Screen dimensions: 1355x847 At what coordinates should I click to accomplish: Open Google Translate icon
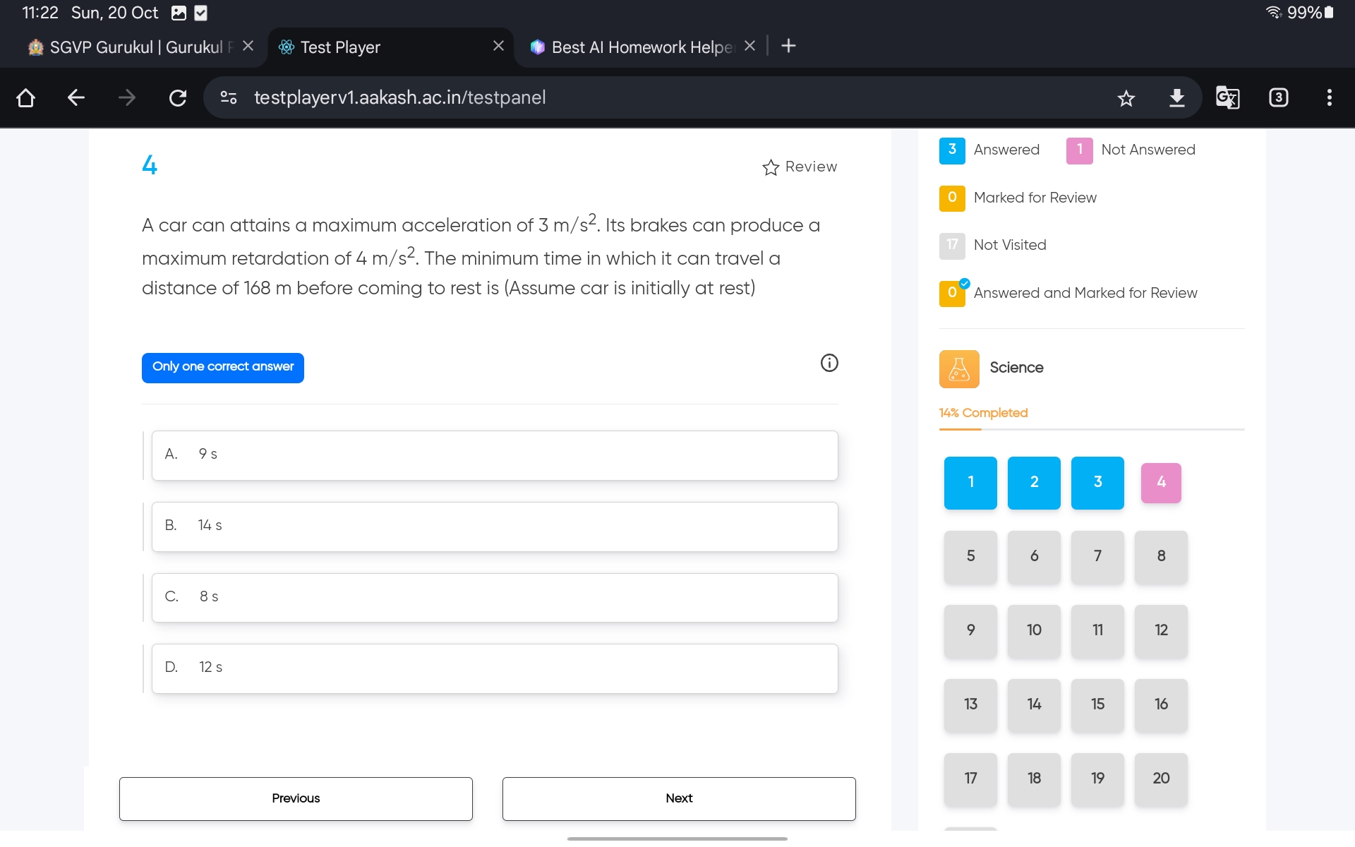[1228, 97]
